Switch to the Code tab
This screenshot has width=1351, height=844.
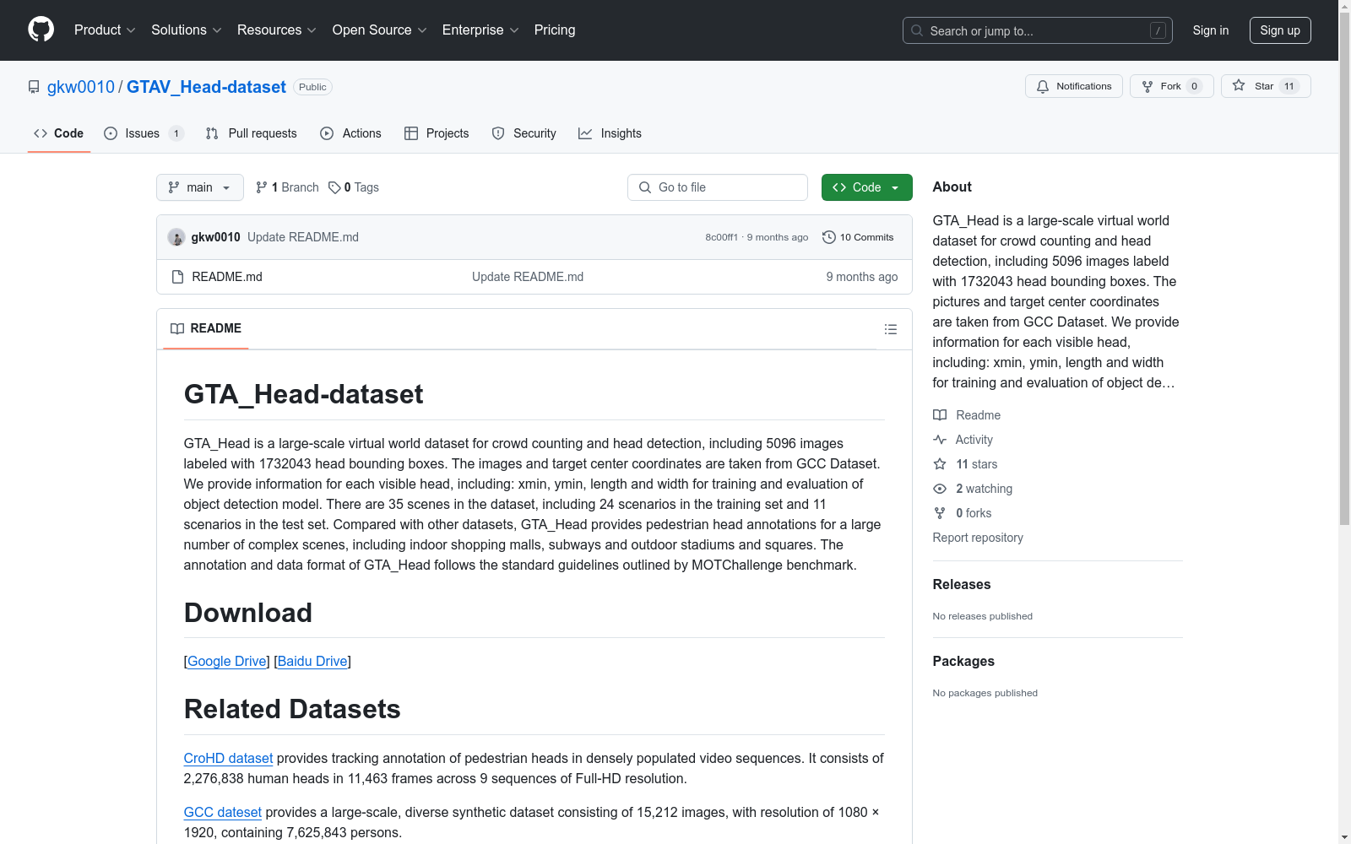pyautogui.click(x=59, y=133)
